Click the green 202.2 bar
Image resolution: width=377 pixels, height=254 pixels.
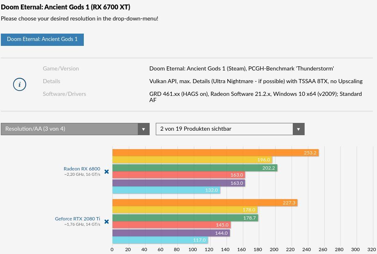[195, 168]
